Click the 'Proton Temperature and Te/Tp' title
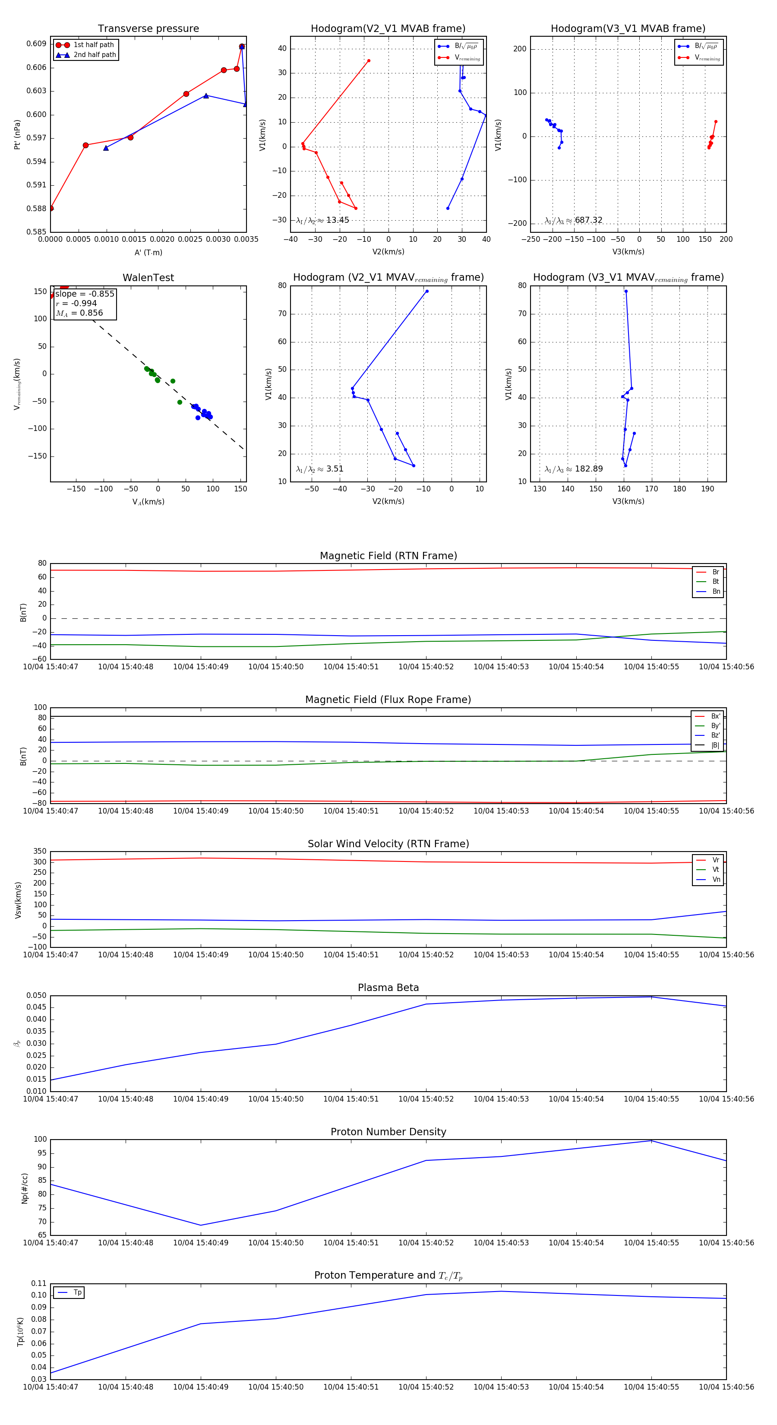 (388, 1276)
